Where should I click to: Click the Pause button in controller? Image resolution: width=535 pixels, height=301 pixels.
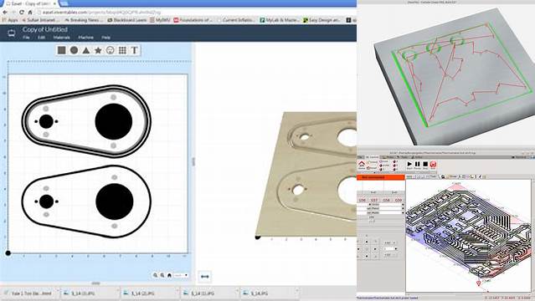tap(417, 165)
